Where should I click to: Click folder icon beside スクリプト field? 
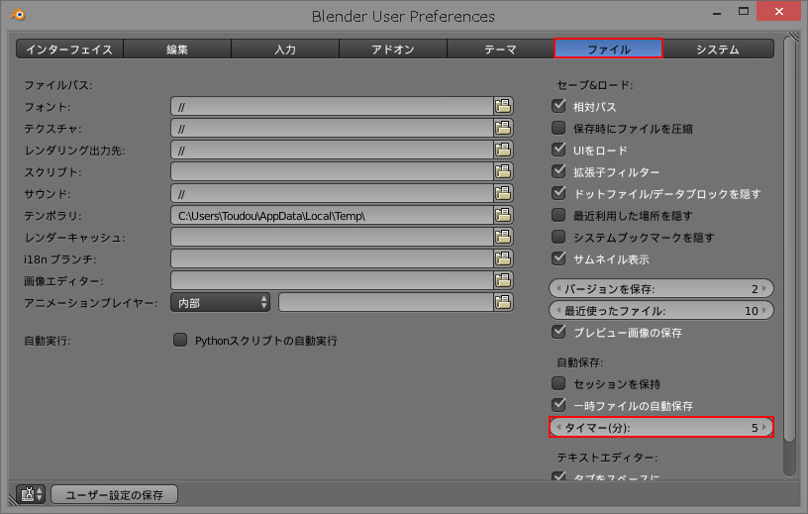[503, 171]
